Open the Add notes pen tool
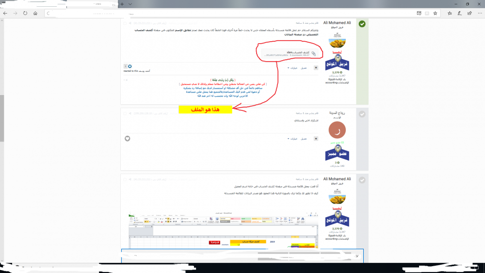The image size is (485, 273). pyautogui.click(x=460, y=13)
